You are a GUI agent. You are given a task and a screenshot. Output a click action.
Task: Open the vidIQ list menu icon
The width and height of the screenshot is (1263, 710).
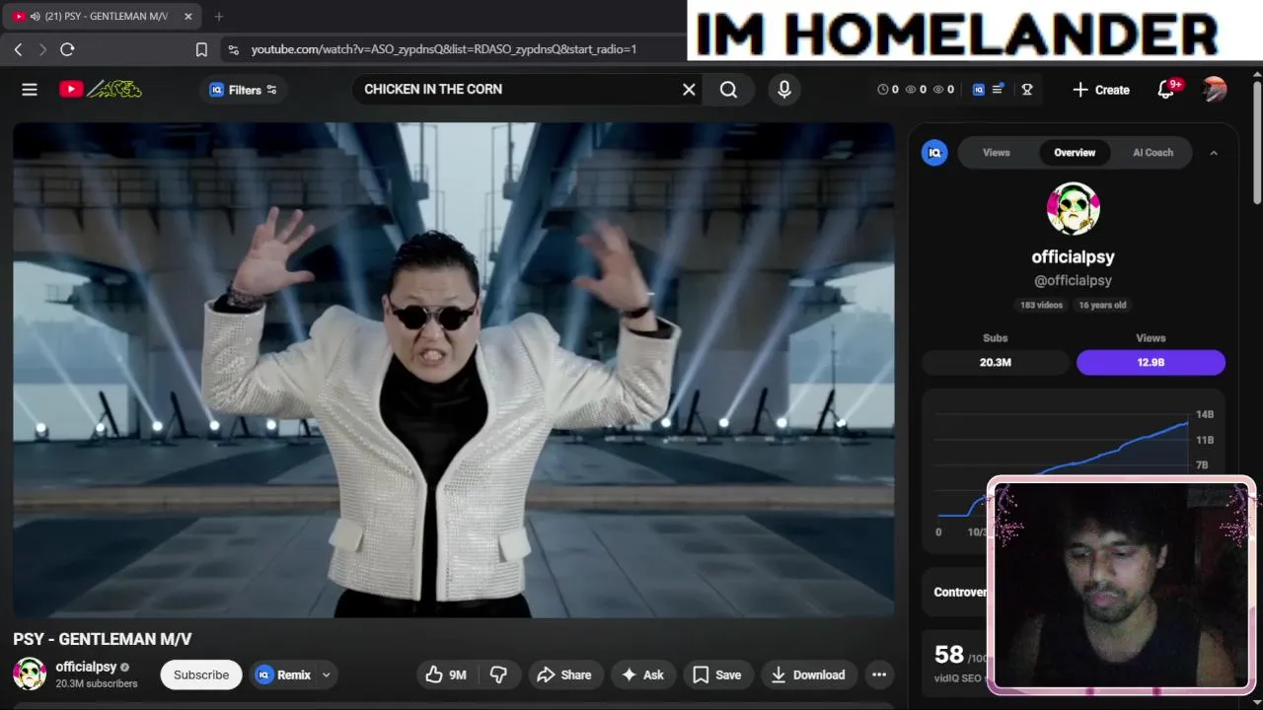tap(998, 90)
